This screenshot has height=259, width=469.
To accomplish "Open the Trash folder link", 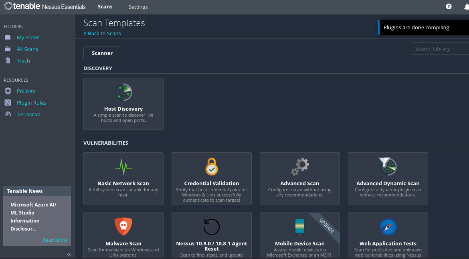I will [23, 61].
